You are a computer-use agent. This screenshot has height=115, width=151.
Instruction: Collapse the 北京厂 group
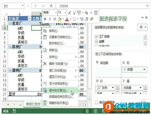[x=10, y=23]
